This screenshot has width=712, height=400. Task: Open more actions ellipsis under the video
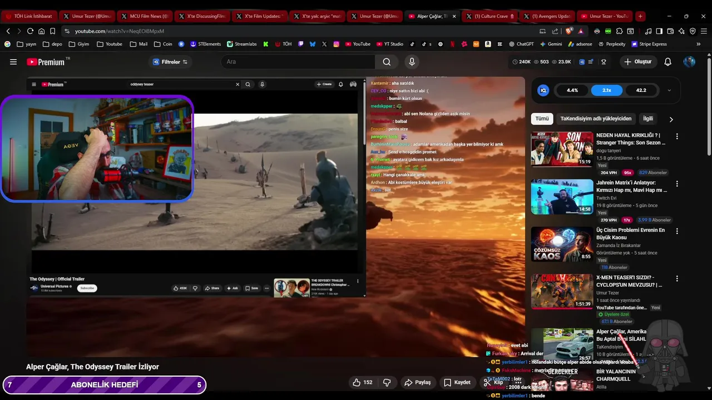(x=518, y=382)
